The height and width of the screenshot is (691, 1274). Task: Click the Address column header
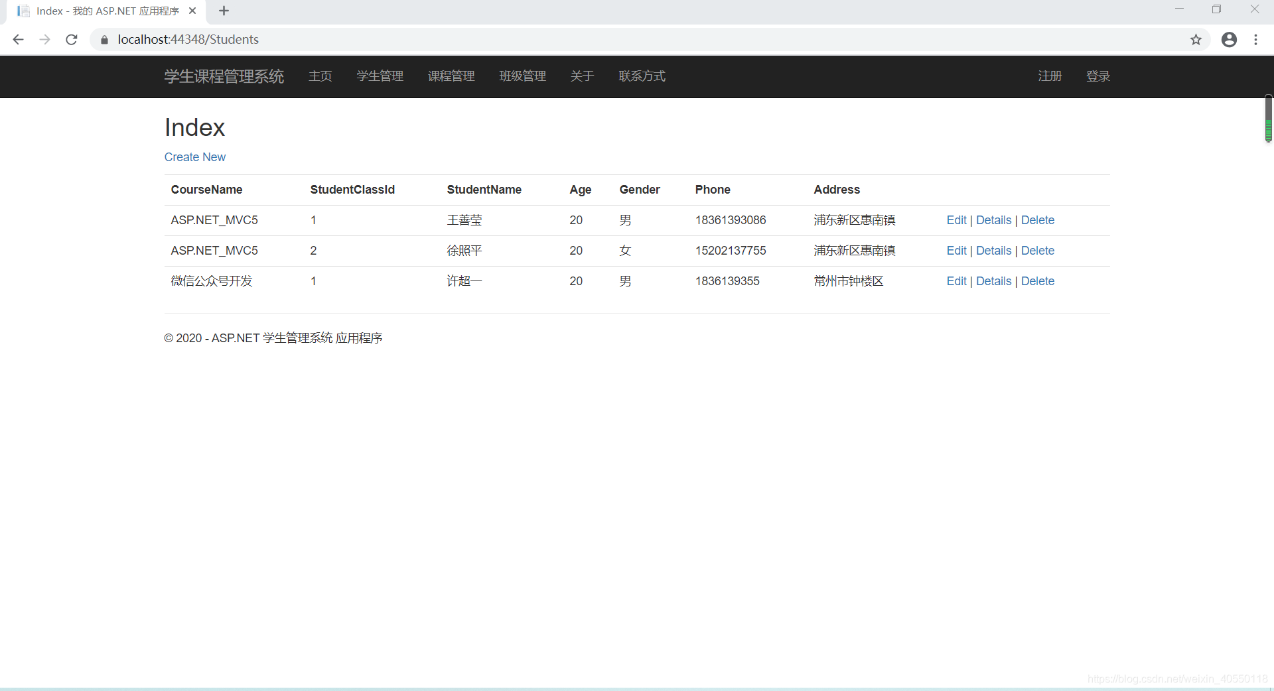(837, 190)
